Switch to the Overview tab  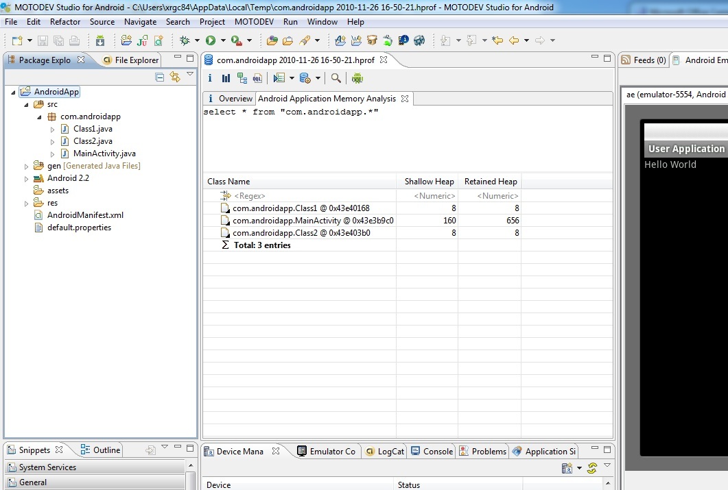pyautogui.click(x=230, y=98)
